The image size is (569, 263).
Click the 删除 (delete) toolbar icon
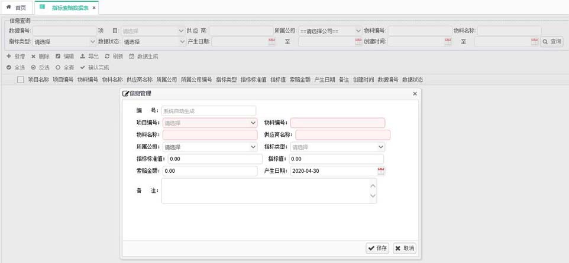pos(34,57)
